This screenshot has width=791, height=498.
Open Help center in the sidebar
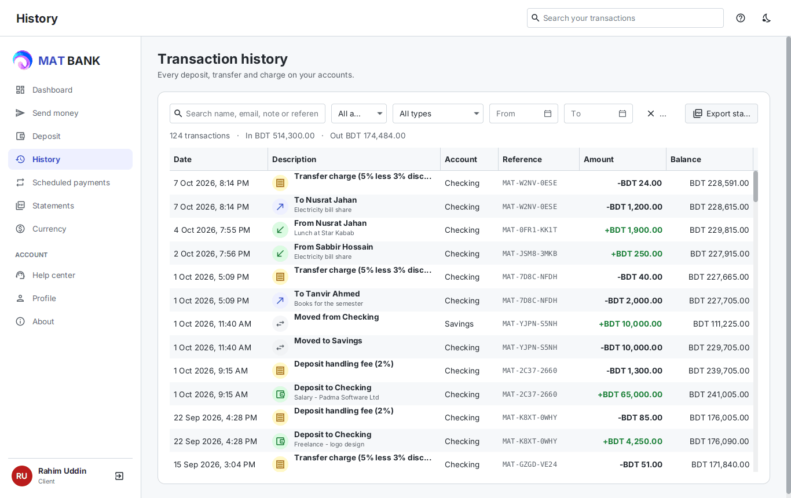coord(70,275)
